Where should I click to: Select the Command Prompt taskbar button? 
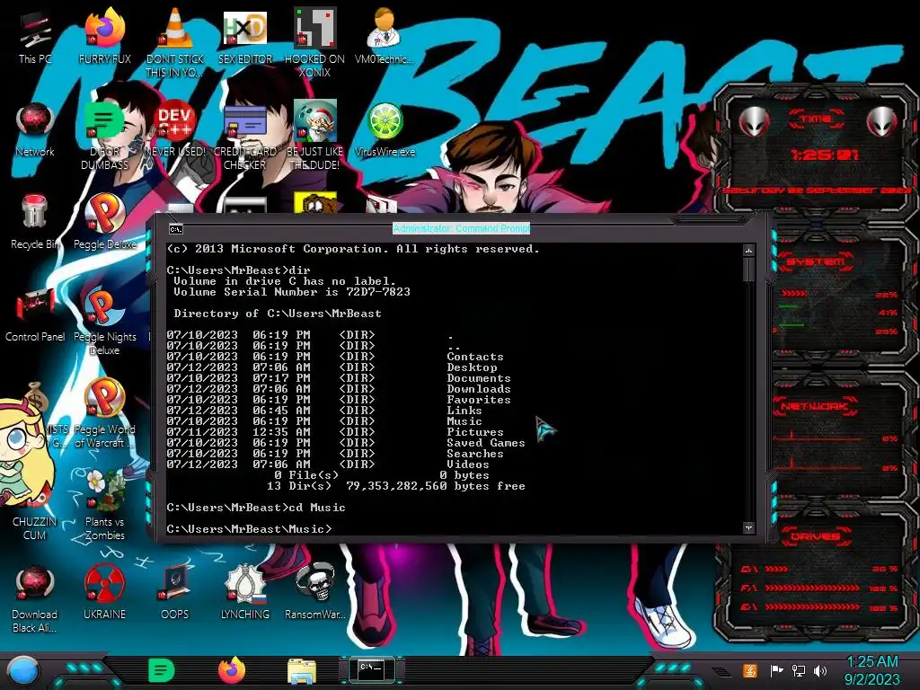371,669
